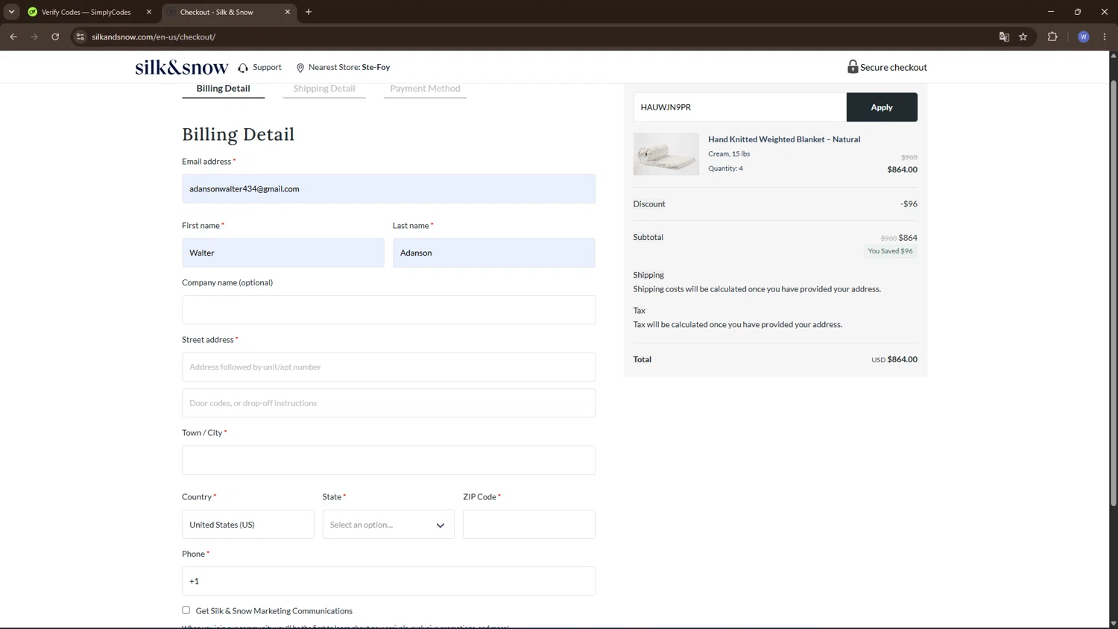Click the Silk & Snow logo
The width and height of the screenshot is (1118, 629).
point(182,68)
